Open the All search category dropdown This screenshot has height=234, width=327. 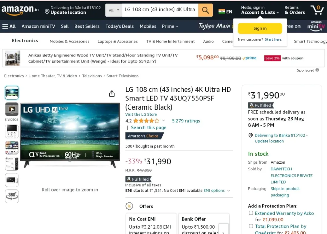(x=114, y=10)
